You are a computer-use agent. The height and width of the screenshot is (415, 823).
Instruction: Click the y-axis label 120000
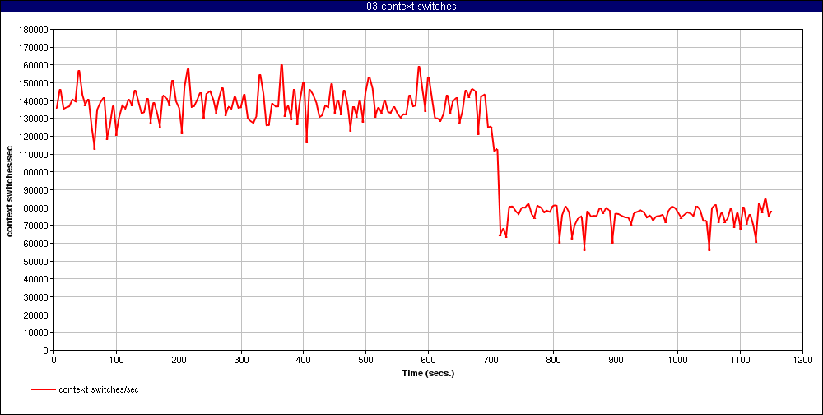33,137
